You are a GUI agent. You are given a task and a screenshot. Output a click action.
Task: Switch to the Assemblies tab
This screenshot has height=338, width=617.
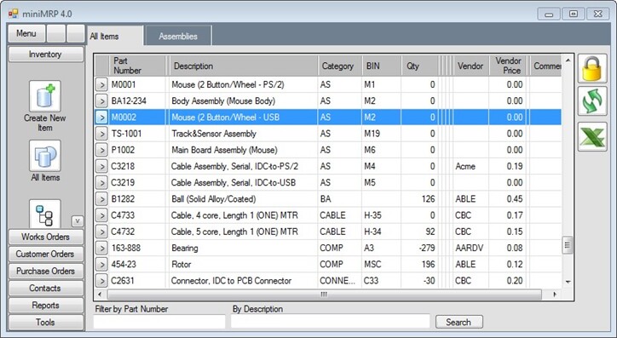point(178,36)
